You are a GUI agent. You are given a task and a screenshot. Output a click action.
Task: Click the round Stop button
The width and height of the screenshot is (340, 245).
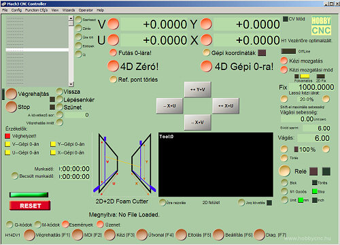coord(11,107)
